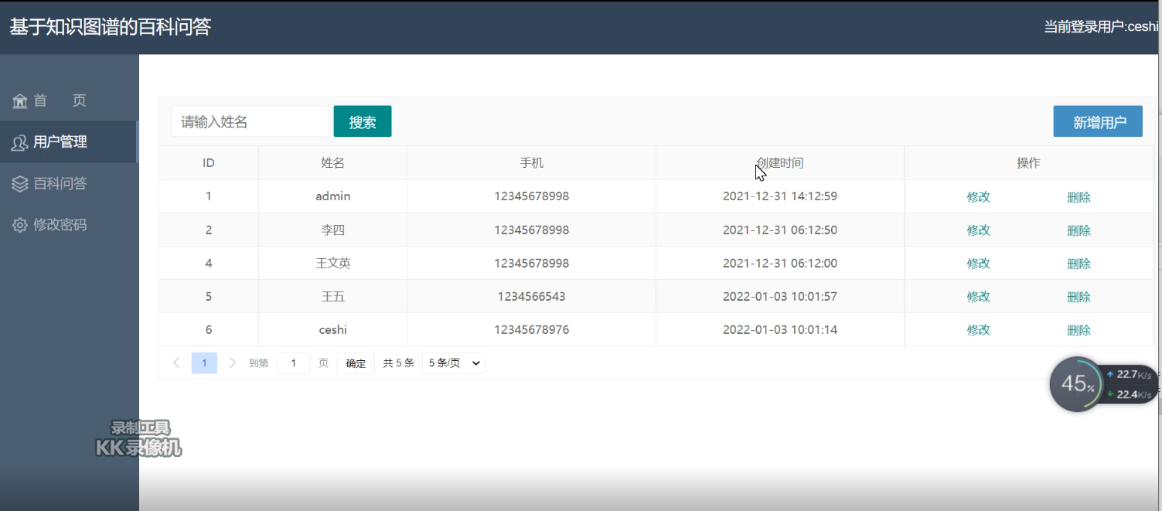Screen dimensions: 1162x511
Task: Click timestamp 2021-12-31 06:12:00
Action: 780,264
